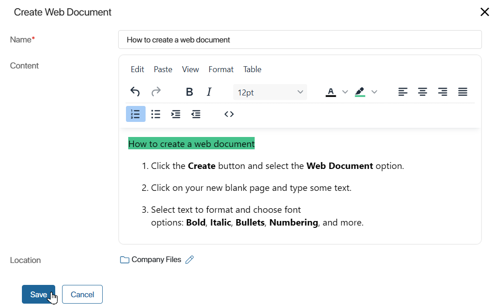Click the bold word "Bullets" in step 3
This screenshot has height=305, width=502.
[x=250, y=223]
